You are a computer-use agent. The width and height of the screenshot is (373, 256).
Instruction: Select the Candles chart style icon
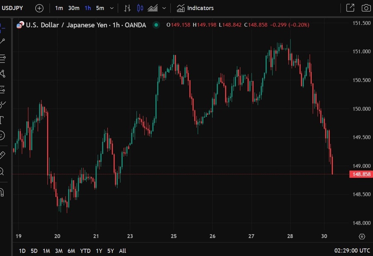coord(140,8)
